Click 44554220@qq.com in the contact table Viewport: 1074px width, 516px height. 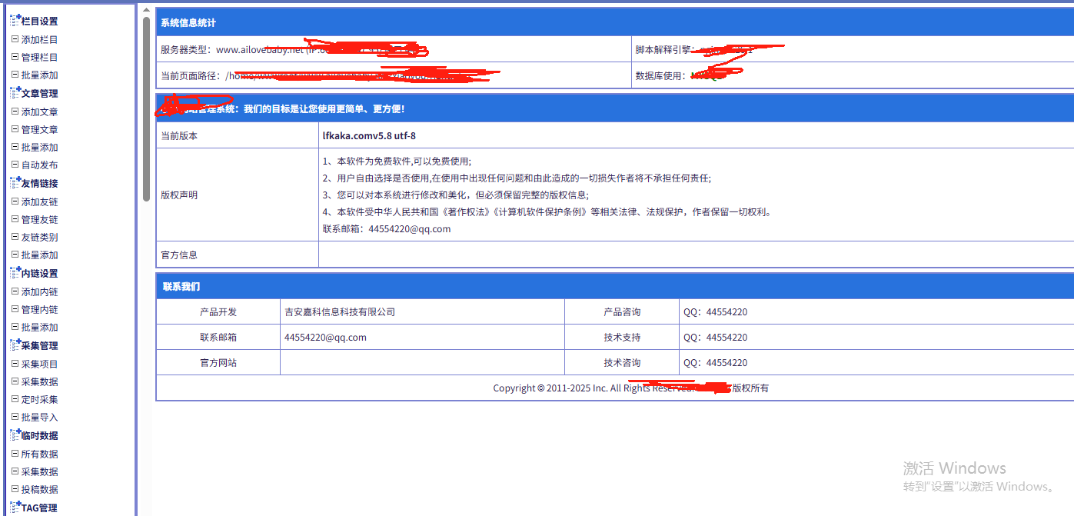click(x=325, y=337)
